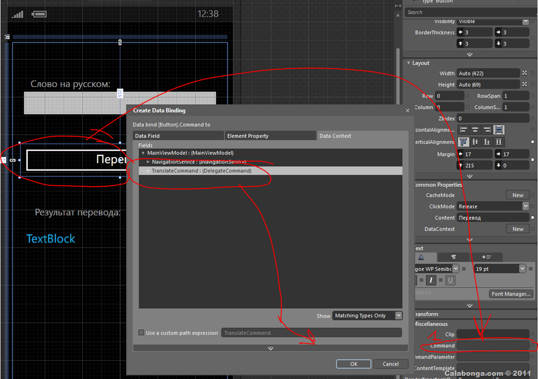Image resolution: width=538 pixels, height=379 pixels.
Task: Click the right margin arrow icon
Action: click(499, 154)
